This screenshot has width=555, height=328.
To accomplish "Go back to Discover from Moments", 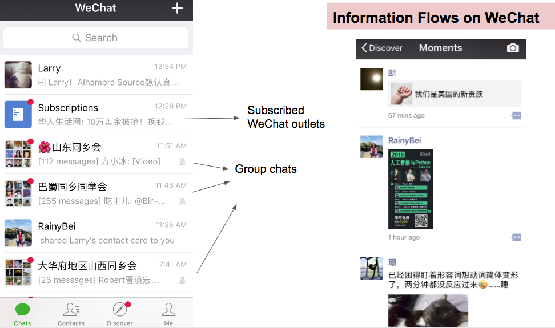I will (382, 48).
